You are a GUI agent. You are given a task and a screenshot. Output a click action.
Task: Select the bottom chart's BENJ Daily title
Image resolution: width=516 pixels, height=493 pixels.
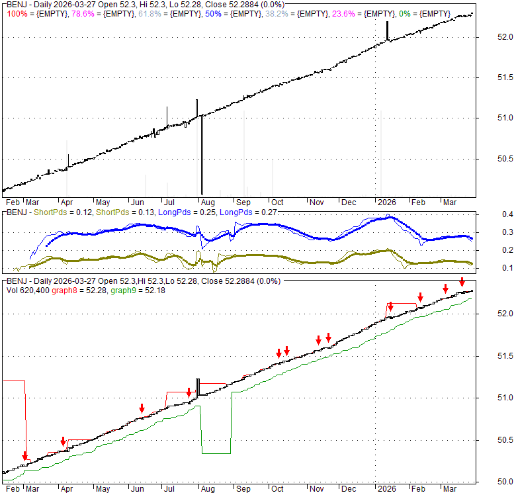coord(144,281)
